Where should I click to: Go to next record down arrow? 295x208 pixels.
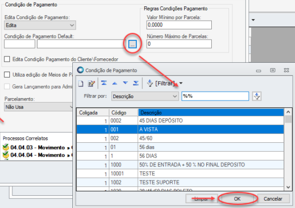click(125, 83)
